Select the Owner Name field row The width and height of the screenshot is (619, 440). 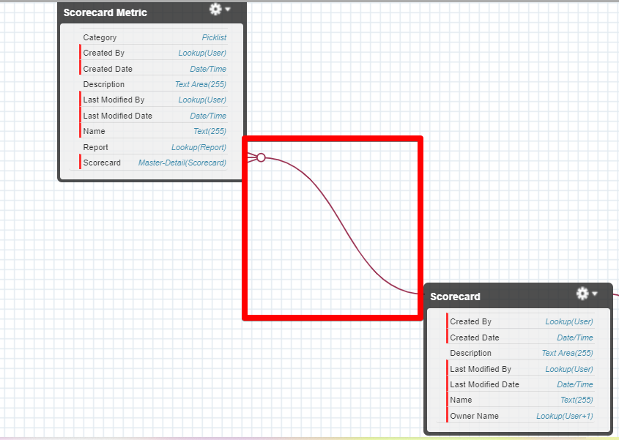[x=520, y=416]
